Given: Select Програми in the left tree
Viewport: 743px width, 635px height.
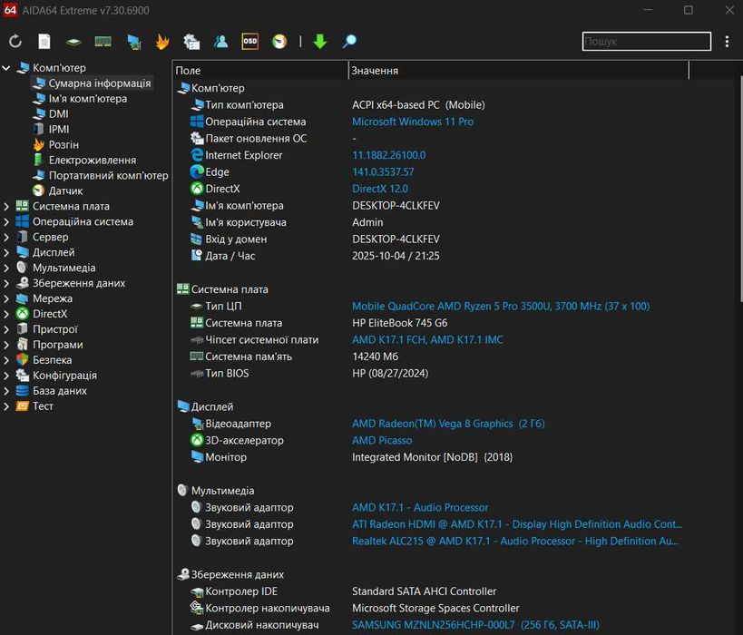Looking at the screenshot, I should click(58, 345).
